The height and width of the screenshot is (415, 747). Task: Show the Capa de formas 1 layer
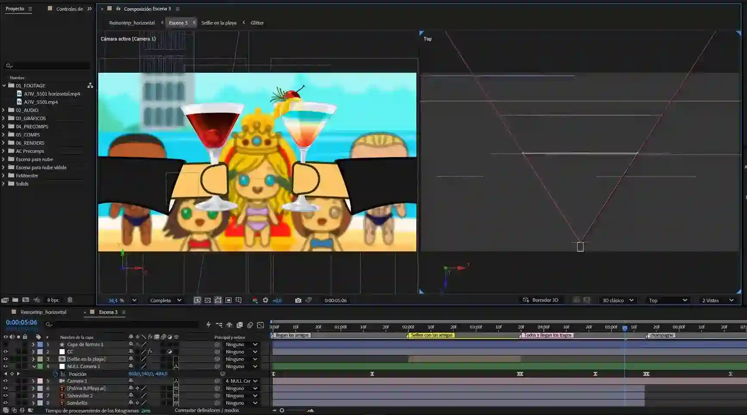(6, 344)
